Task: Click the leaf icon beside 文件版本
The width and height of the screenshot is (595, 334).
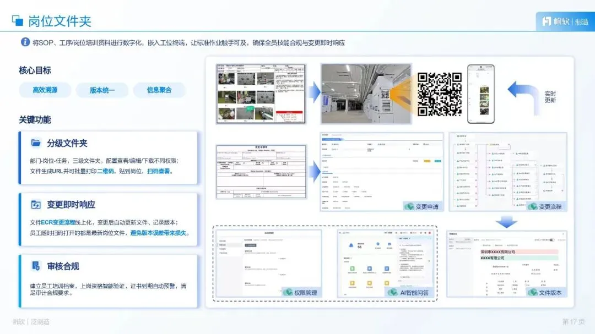Action: [x=532, y=293]
